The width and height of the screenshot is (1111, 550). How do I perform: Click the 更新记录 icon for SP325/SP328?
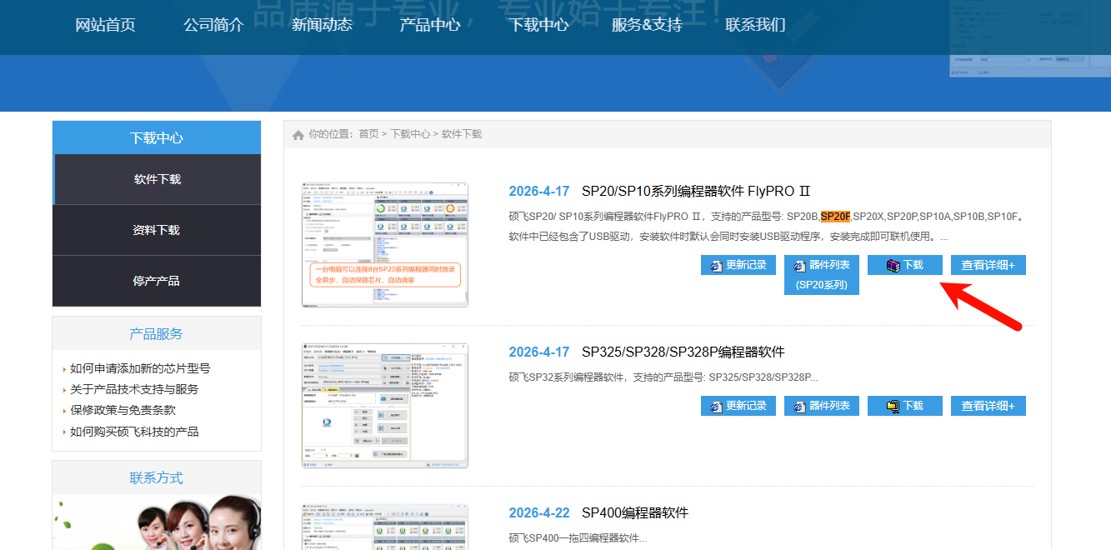tap(716, 407)
